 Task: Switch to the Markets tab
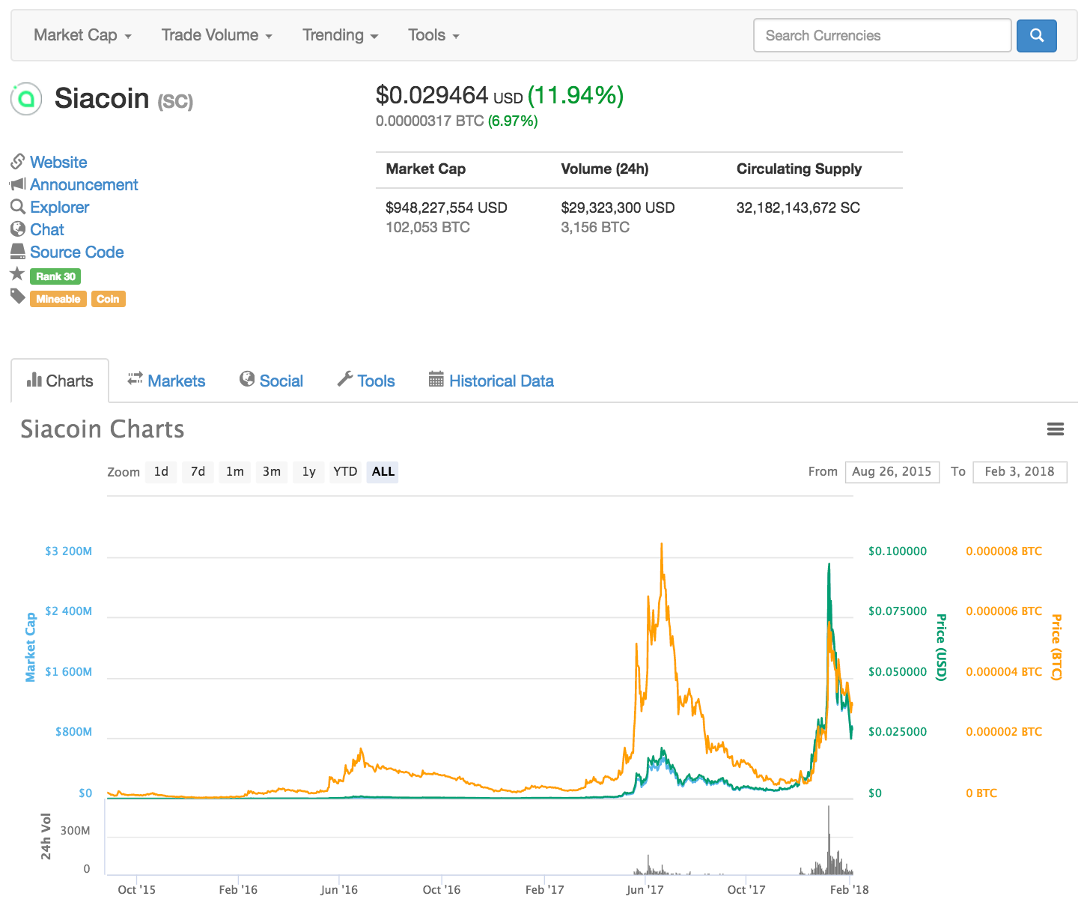pos(166,381)
